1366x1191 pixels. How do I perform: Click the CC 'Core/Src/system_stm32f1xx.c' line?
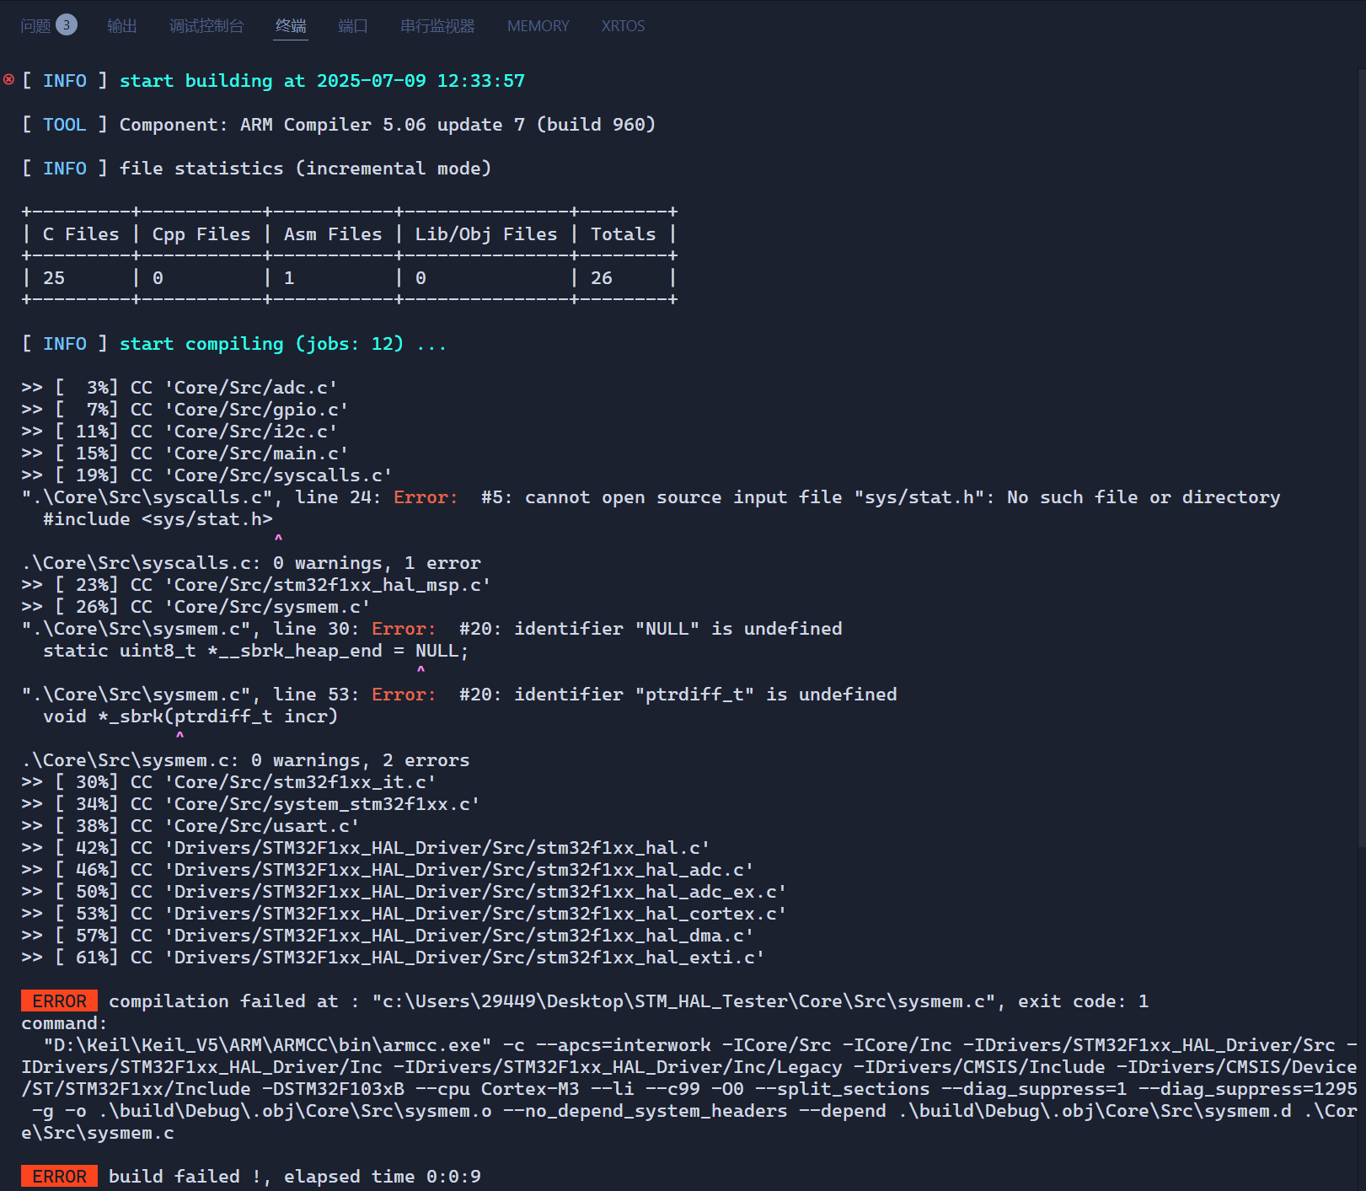point(250,804)
